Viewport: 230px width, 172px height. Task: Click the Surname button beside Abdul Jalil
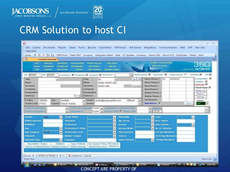tap(136, 86)
